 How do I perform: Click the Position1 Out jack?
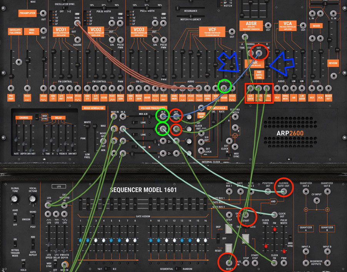click(268, 191)
